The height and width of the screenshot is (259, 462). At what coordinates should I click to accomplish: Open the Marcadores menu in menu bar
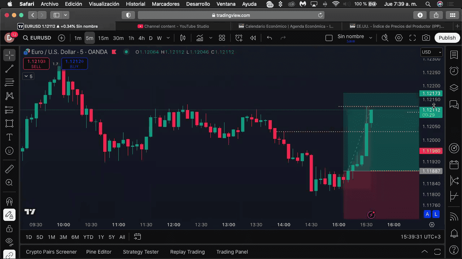[x=166, y=4]
